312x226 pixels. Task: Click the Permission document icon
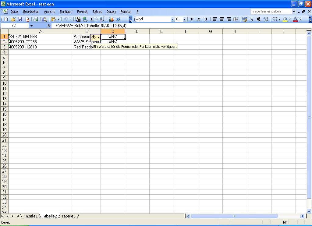(x=27, y=19)
